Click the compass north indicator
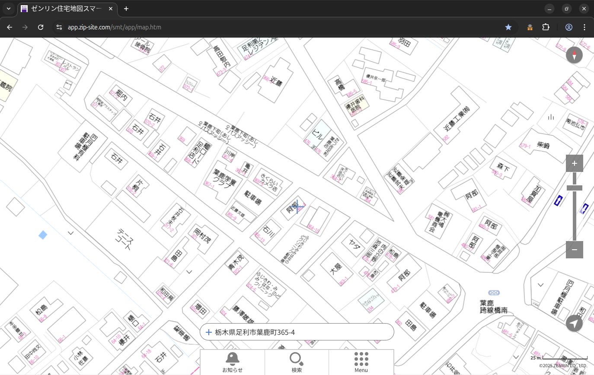The image size is (594, 375). tap(574, 55)
